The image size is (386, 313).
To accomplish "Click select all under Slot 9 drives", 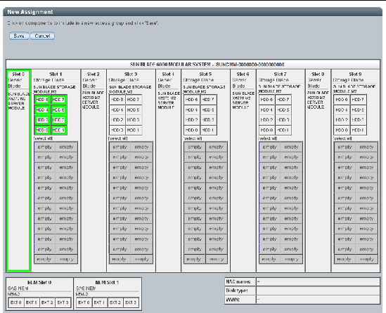I will (x=342, y=138).
